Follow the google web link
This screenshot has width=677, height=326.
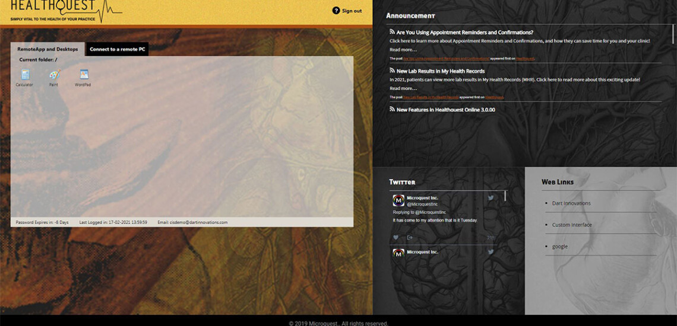[x=559, y=247]
